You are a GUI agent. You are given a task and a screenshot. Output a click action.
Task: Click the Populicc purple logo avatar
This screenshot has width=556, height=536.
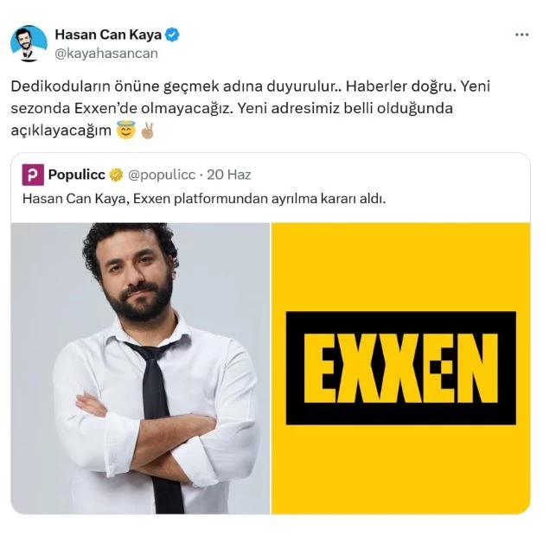click(x=33, y=175)
